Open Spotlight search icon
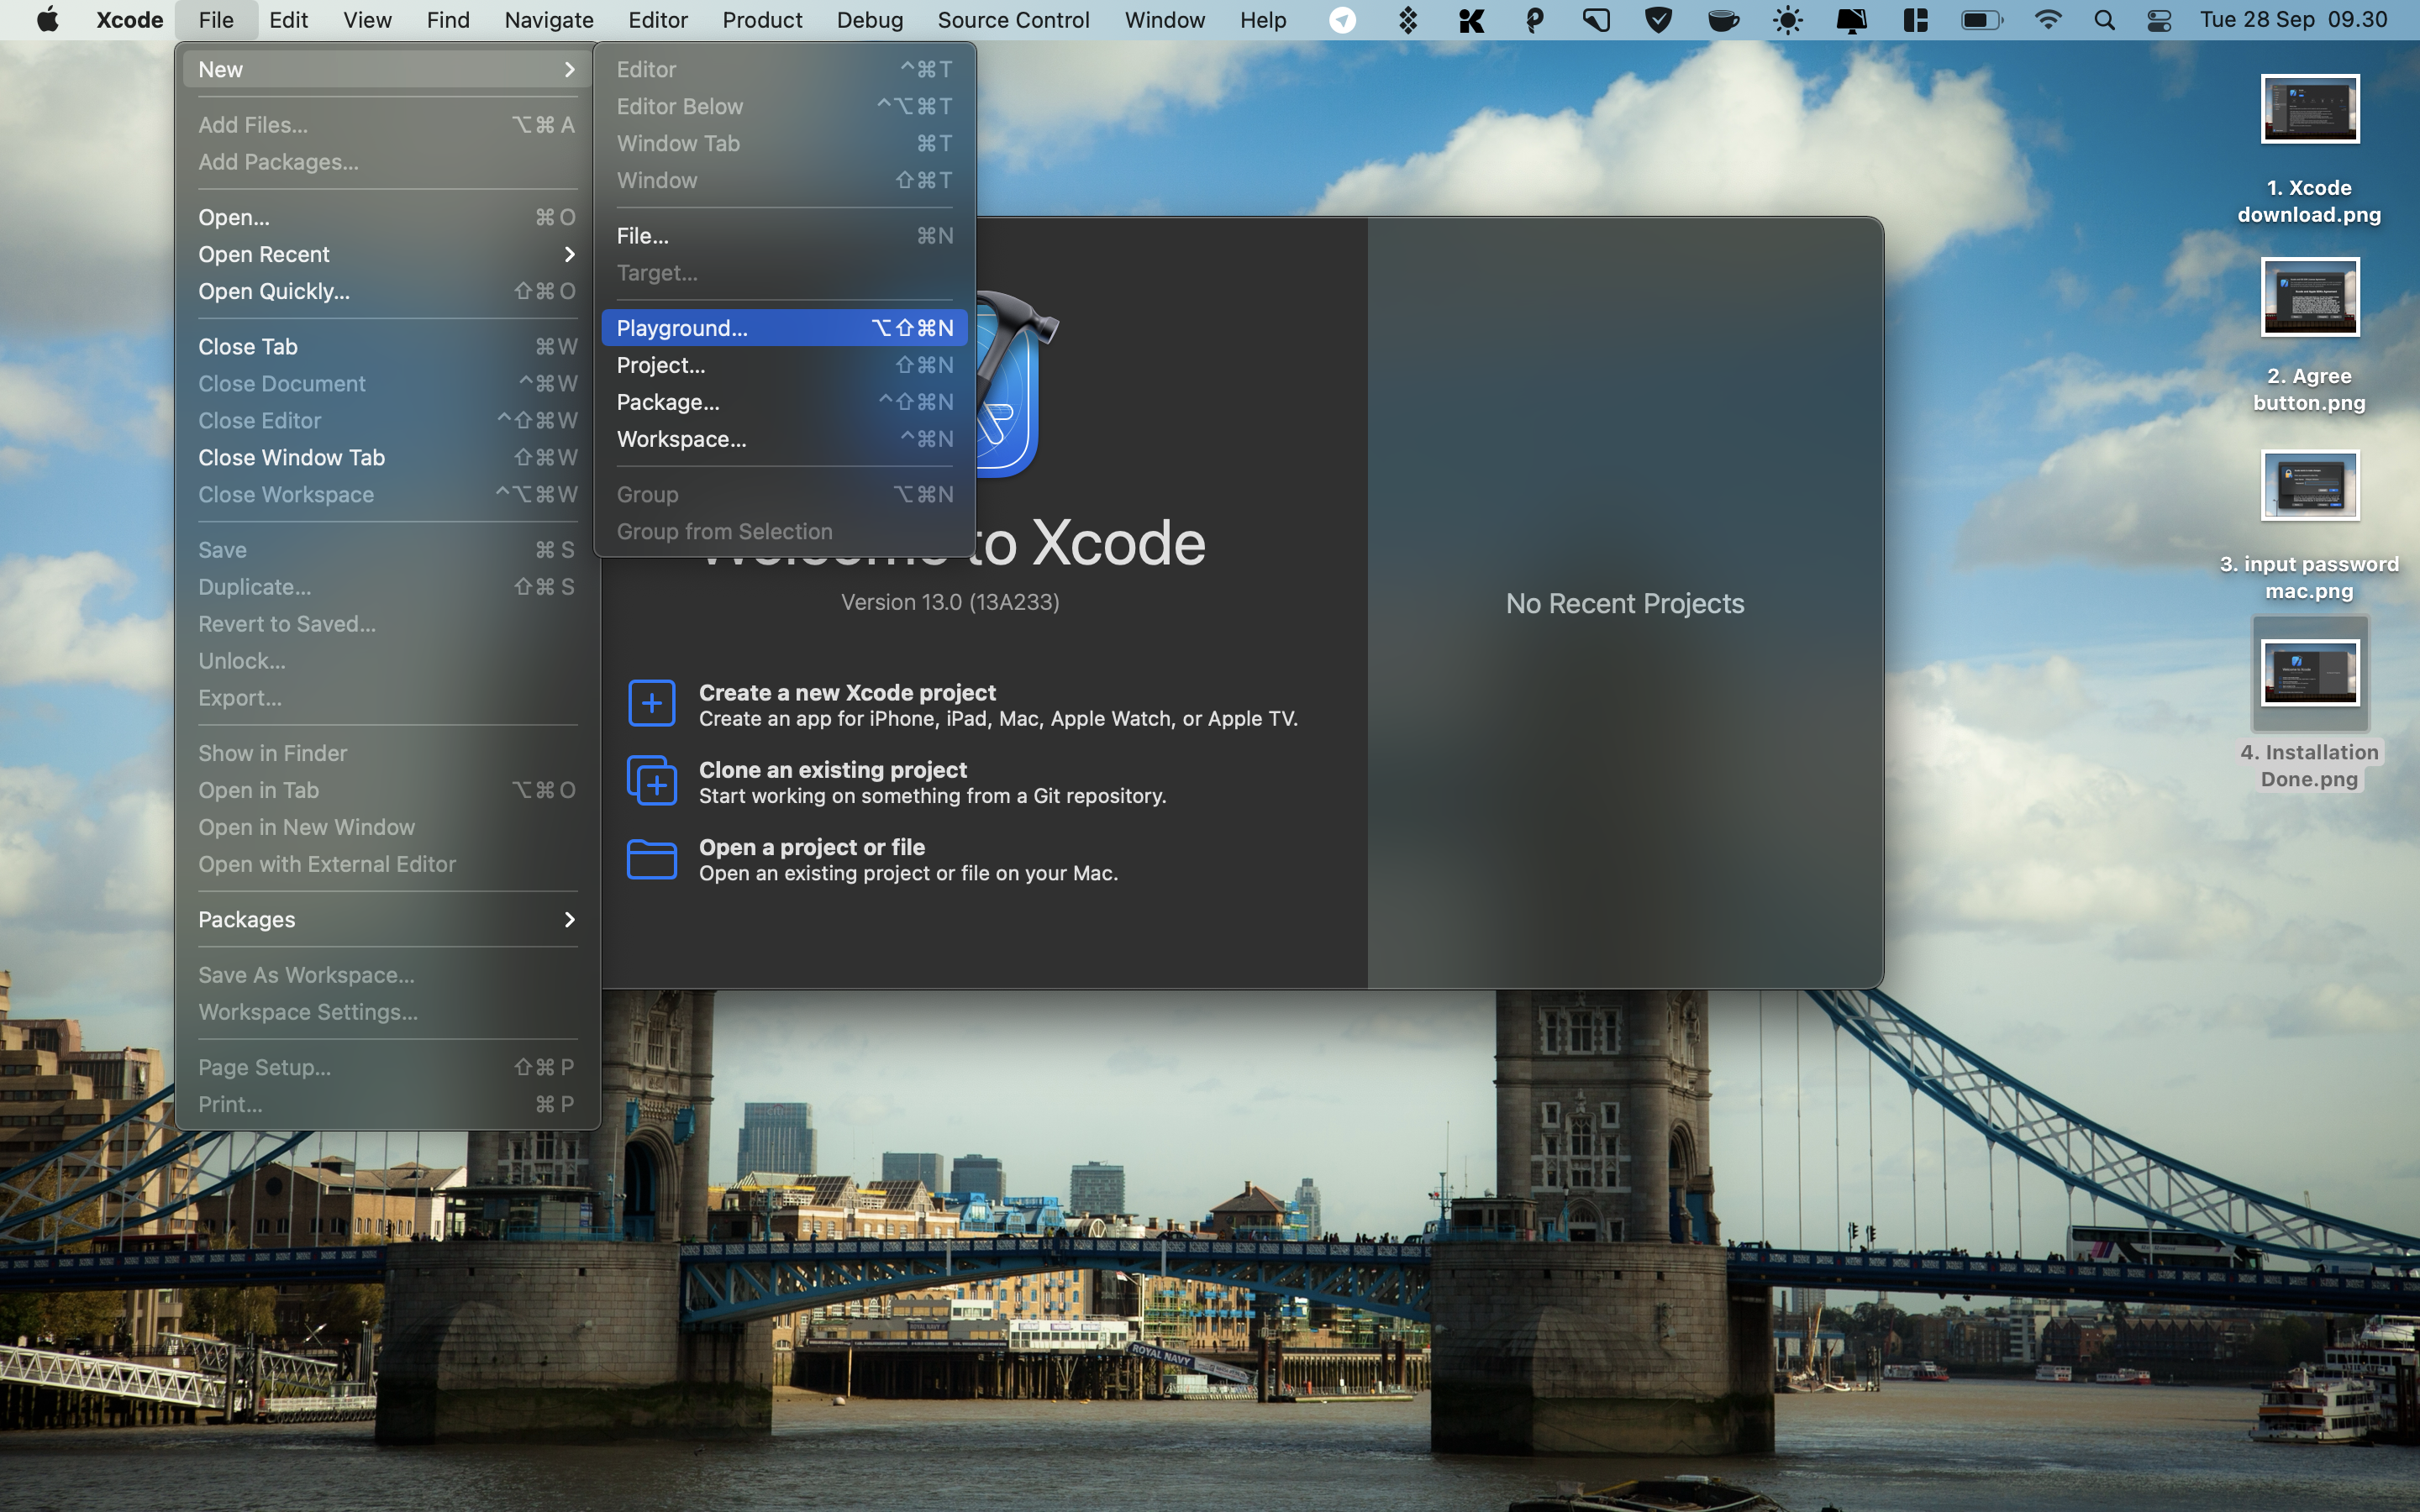Image resolution: width=2420 pixels, height=1512 pixels. 2104,20
